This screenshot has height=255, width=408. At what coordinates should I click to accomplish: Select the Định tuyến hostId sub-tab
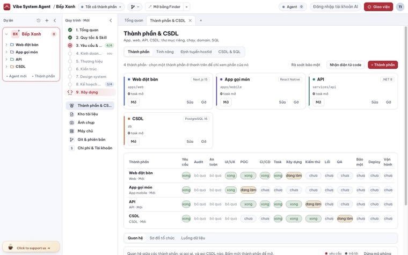pyautogui.click(x=196, y=52)
